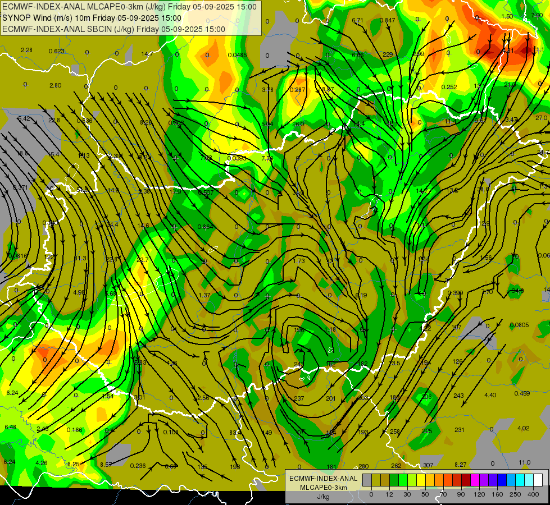
Task: Click the map value 229
Action: point(388,54)
